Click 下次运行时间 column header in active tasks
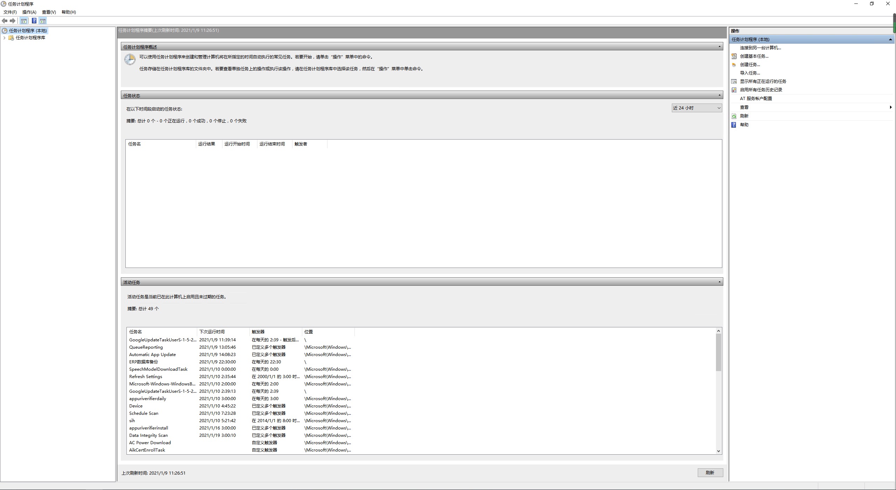Viewport: 896px width, 490px height. [223, 332]
